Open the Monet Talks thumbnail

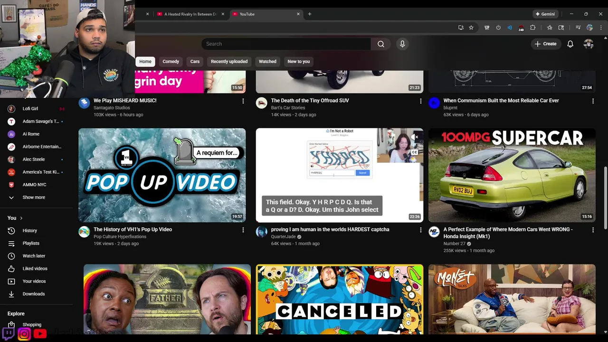(x=512, y=299)
